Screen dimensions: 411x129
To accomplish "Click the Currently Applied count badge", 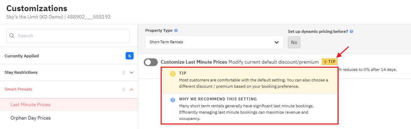I will [x=129, y=56].
